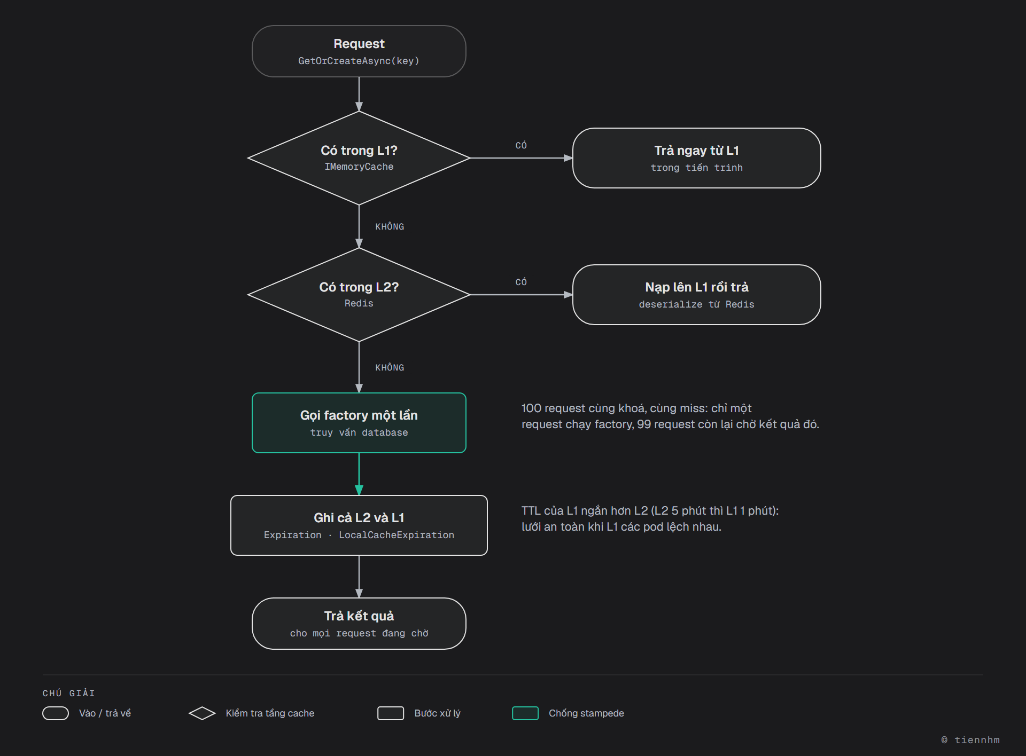This screenshot has height=756, width=1026.
Task: Click the CÓ label beside the L2 diamond
Action: tap(521, 282)
